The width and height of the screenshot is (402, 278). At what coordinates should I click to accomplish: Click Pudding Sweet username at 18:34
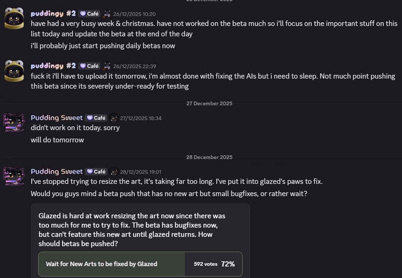pos(56,118)
